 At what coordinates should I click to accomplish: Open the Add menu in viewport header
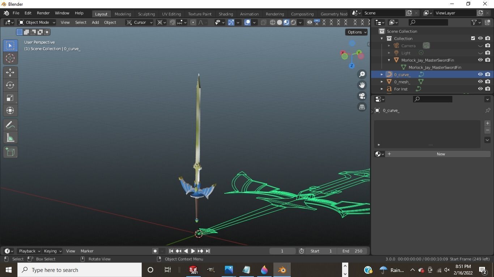click(95, 22)
